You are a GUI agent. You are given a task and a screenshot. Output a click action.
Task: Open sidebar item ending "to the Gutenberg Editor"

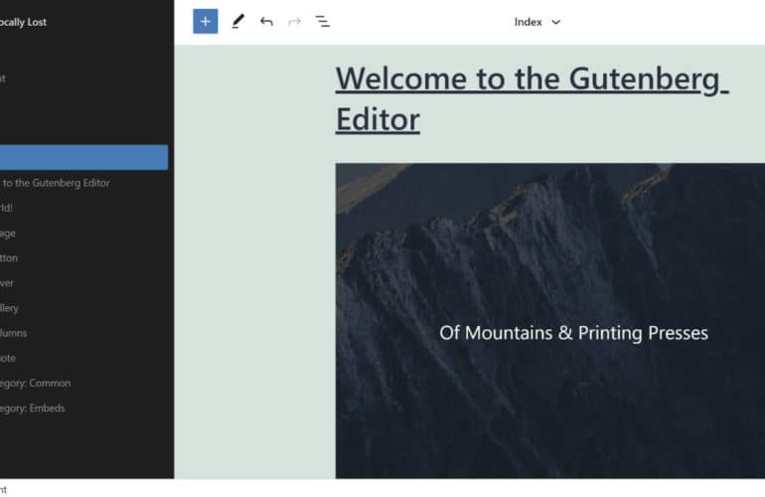56,183
